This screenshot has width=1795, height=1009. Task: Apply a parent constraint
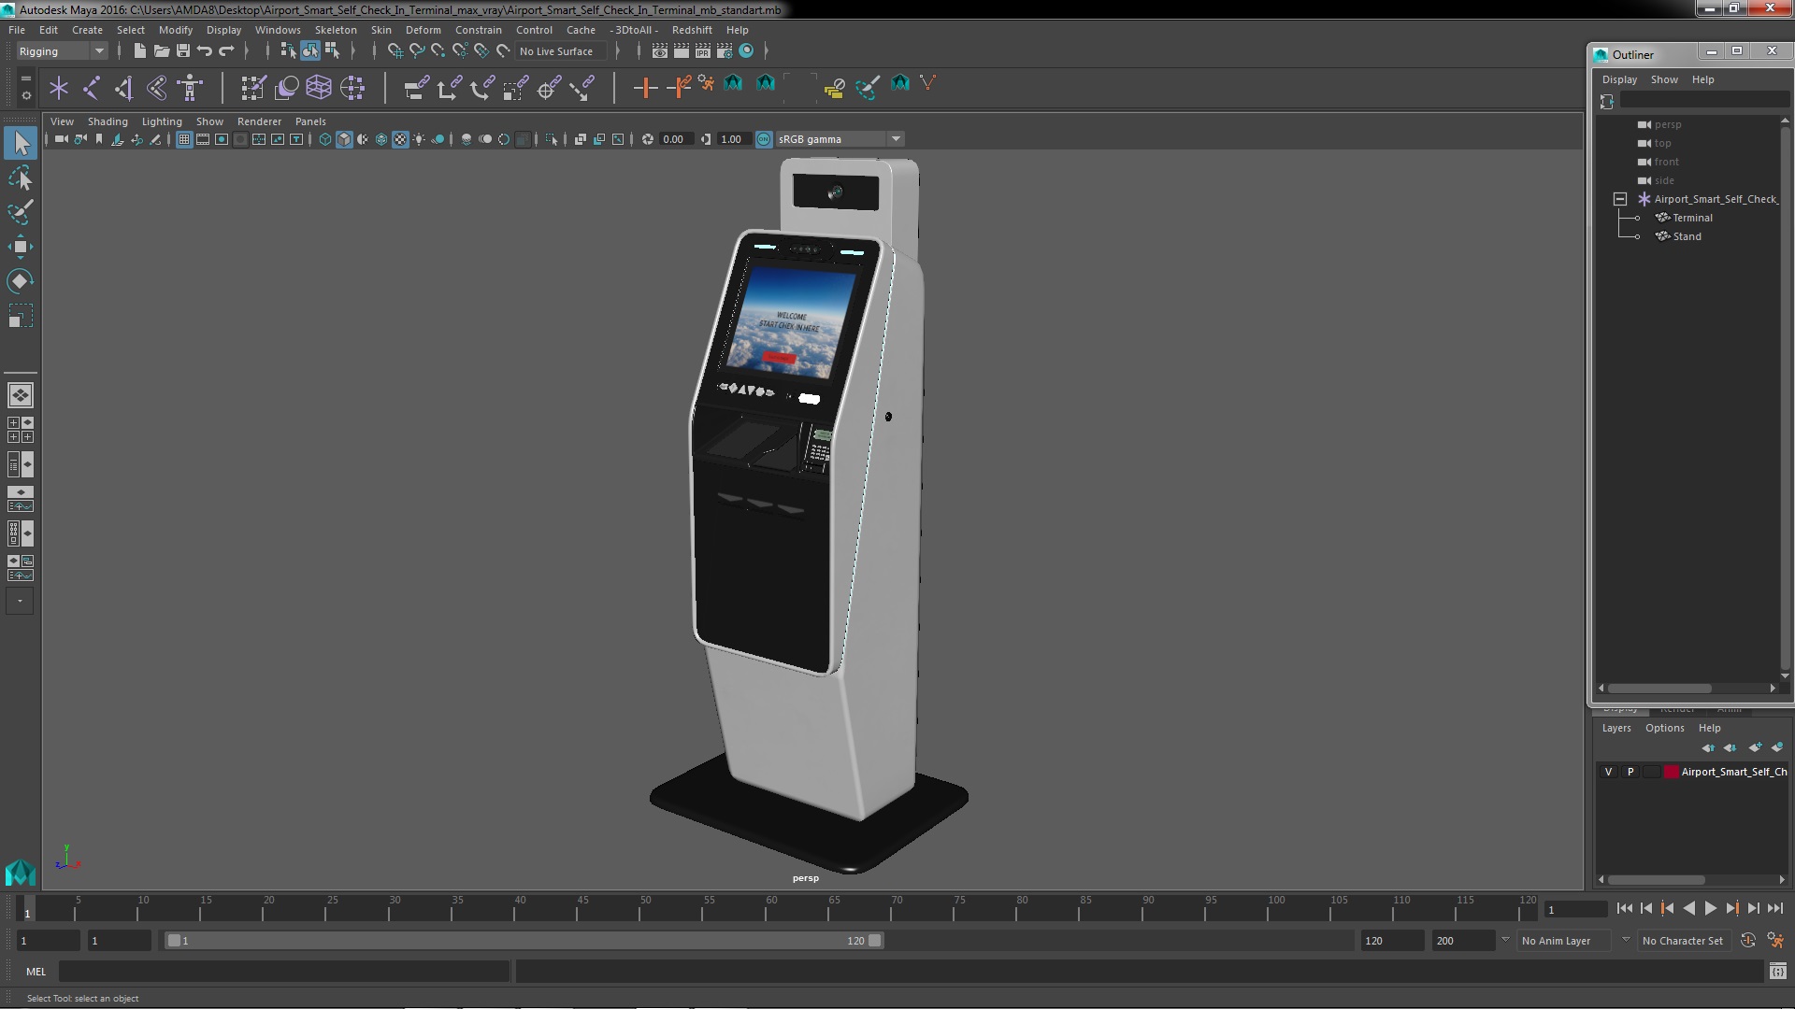coord(416,89)
